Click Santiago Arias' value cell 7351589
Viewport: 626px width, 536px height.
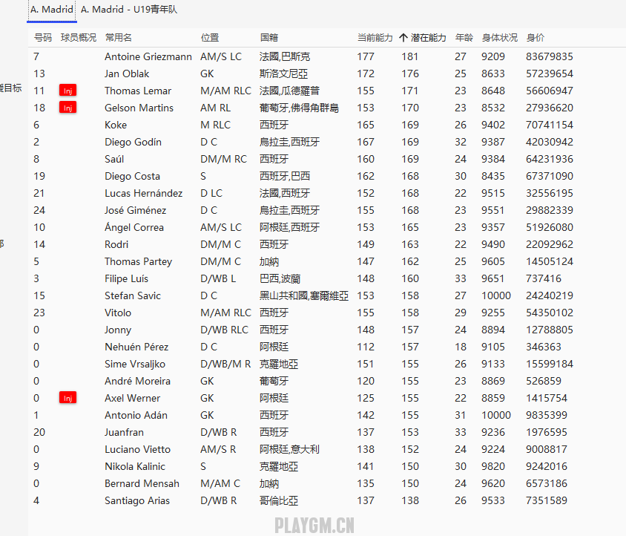pos(546,500)
